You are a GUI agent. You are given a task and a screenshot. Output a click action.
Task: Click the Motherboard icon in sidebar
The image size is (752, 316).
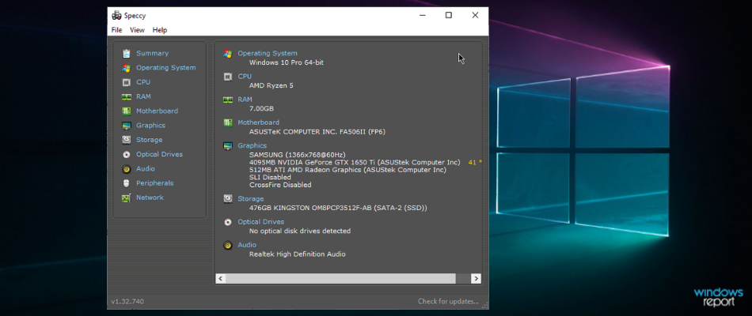click(x=126, y=111)
